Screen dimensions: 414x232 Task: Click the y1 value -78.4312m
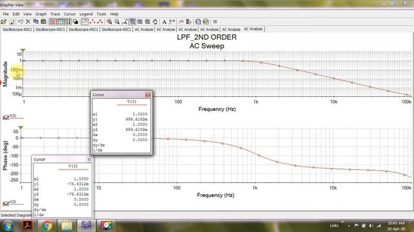tap(78, 184)
